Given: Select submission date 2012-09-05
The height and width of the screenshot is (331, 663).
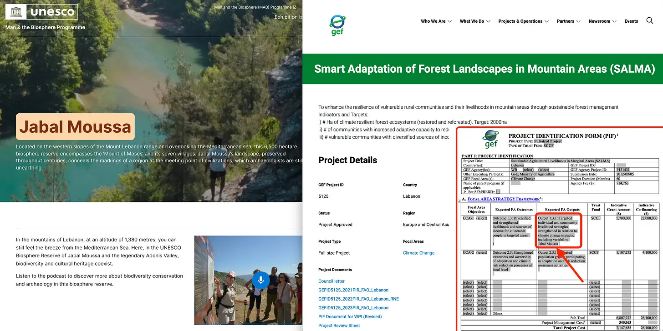Looking at the screenshot, I should (626, 174).
